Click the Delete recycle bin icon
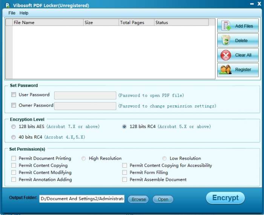This screenshot has width=264, height=215. tap(226, 40)
